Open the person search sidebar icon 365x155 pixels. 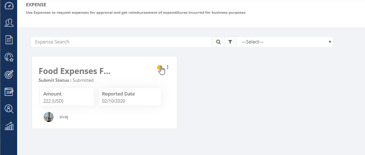tap(9, 109)
